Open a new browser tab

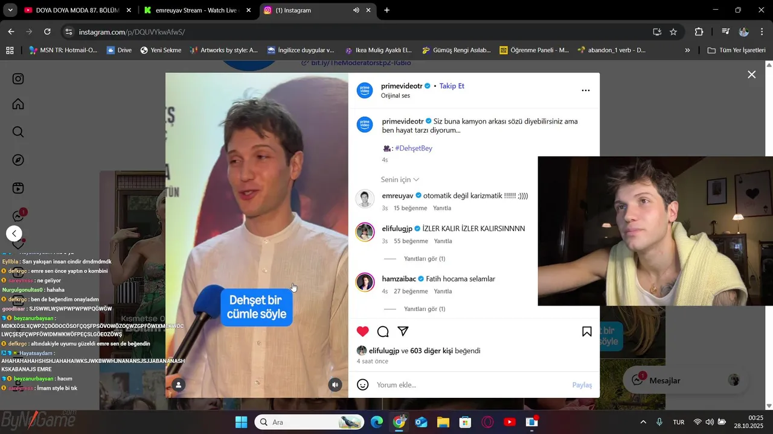pyautogui.click(x=386, y=10)
